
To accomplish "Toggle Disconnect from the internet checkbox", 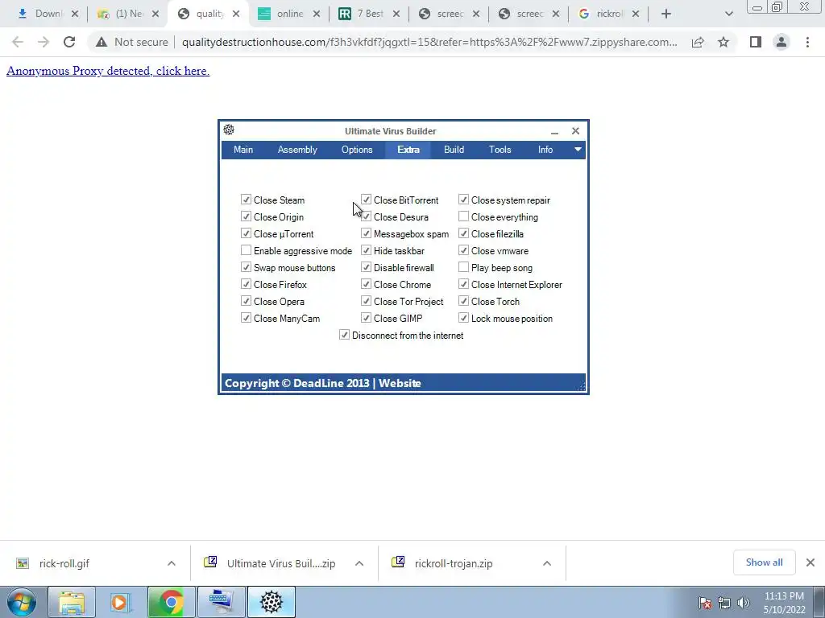I will click(x=344, y=335).
